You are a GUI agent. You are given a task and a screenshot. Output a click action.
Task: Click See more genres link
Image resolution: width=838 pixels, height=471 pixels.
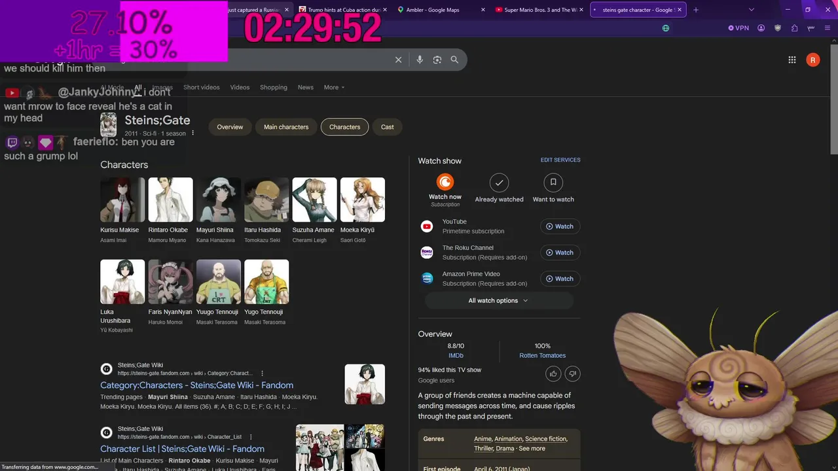click(x=532, y=449)
